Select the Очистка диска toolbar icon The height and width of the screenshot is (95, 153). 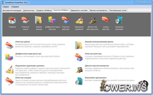coord(25,20)
